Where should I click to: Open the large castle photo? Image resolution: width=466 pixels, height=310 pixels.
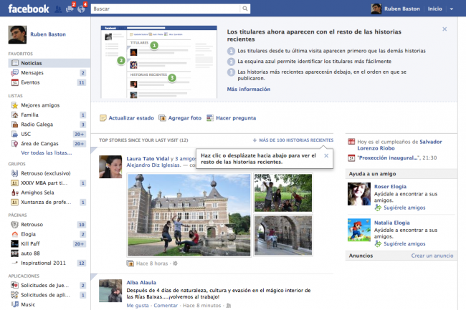point(189,215)
